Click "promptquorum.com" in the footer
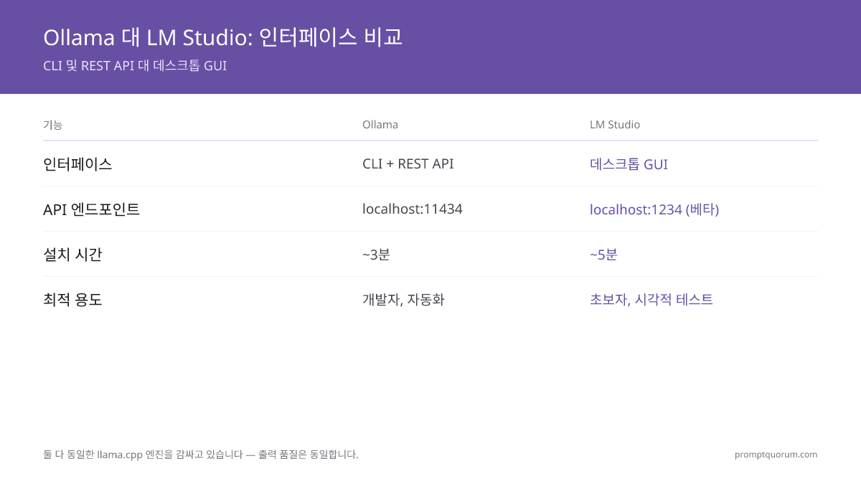 (776, 455)
